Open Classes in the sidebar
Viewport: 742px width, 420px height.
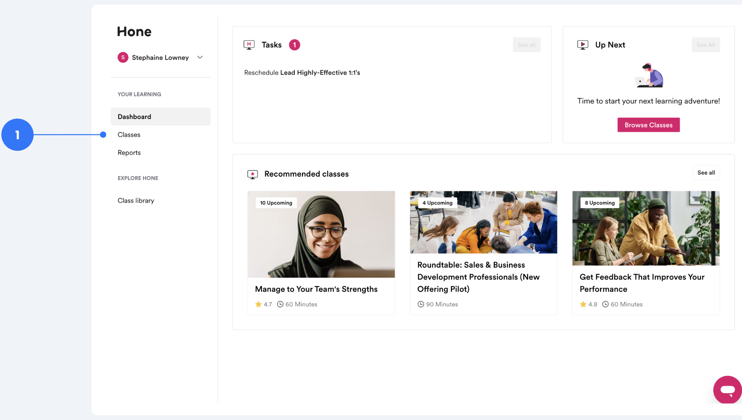129,135
